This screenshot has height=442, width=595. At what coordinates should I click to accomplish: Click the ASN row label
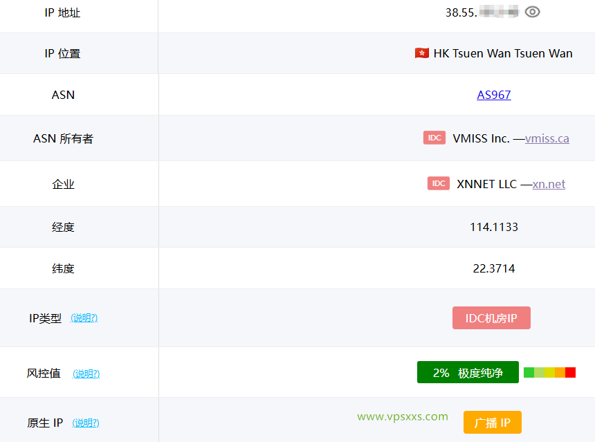63,95
